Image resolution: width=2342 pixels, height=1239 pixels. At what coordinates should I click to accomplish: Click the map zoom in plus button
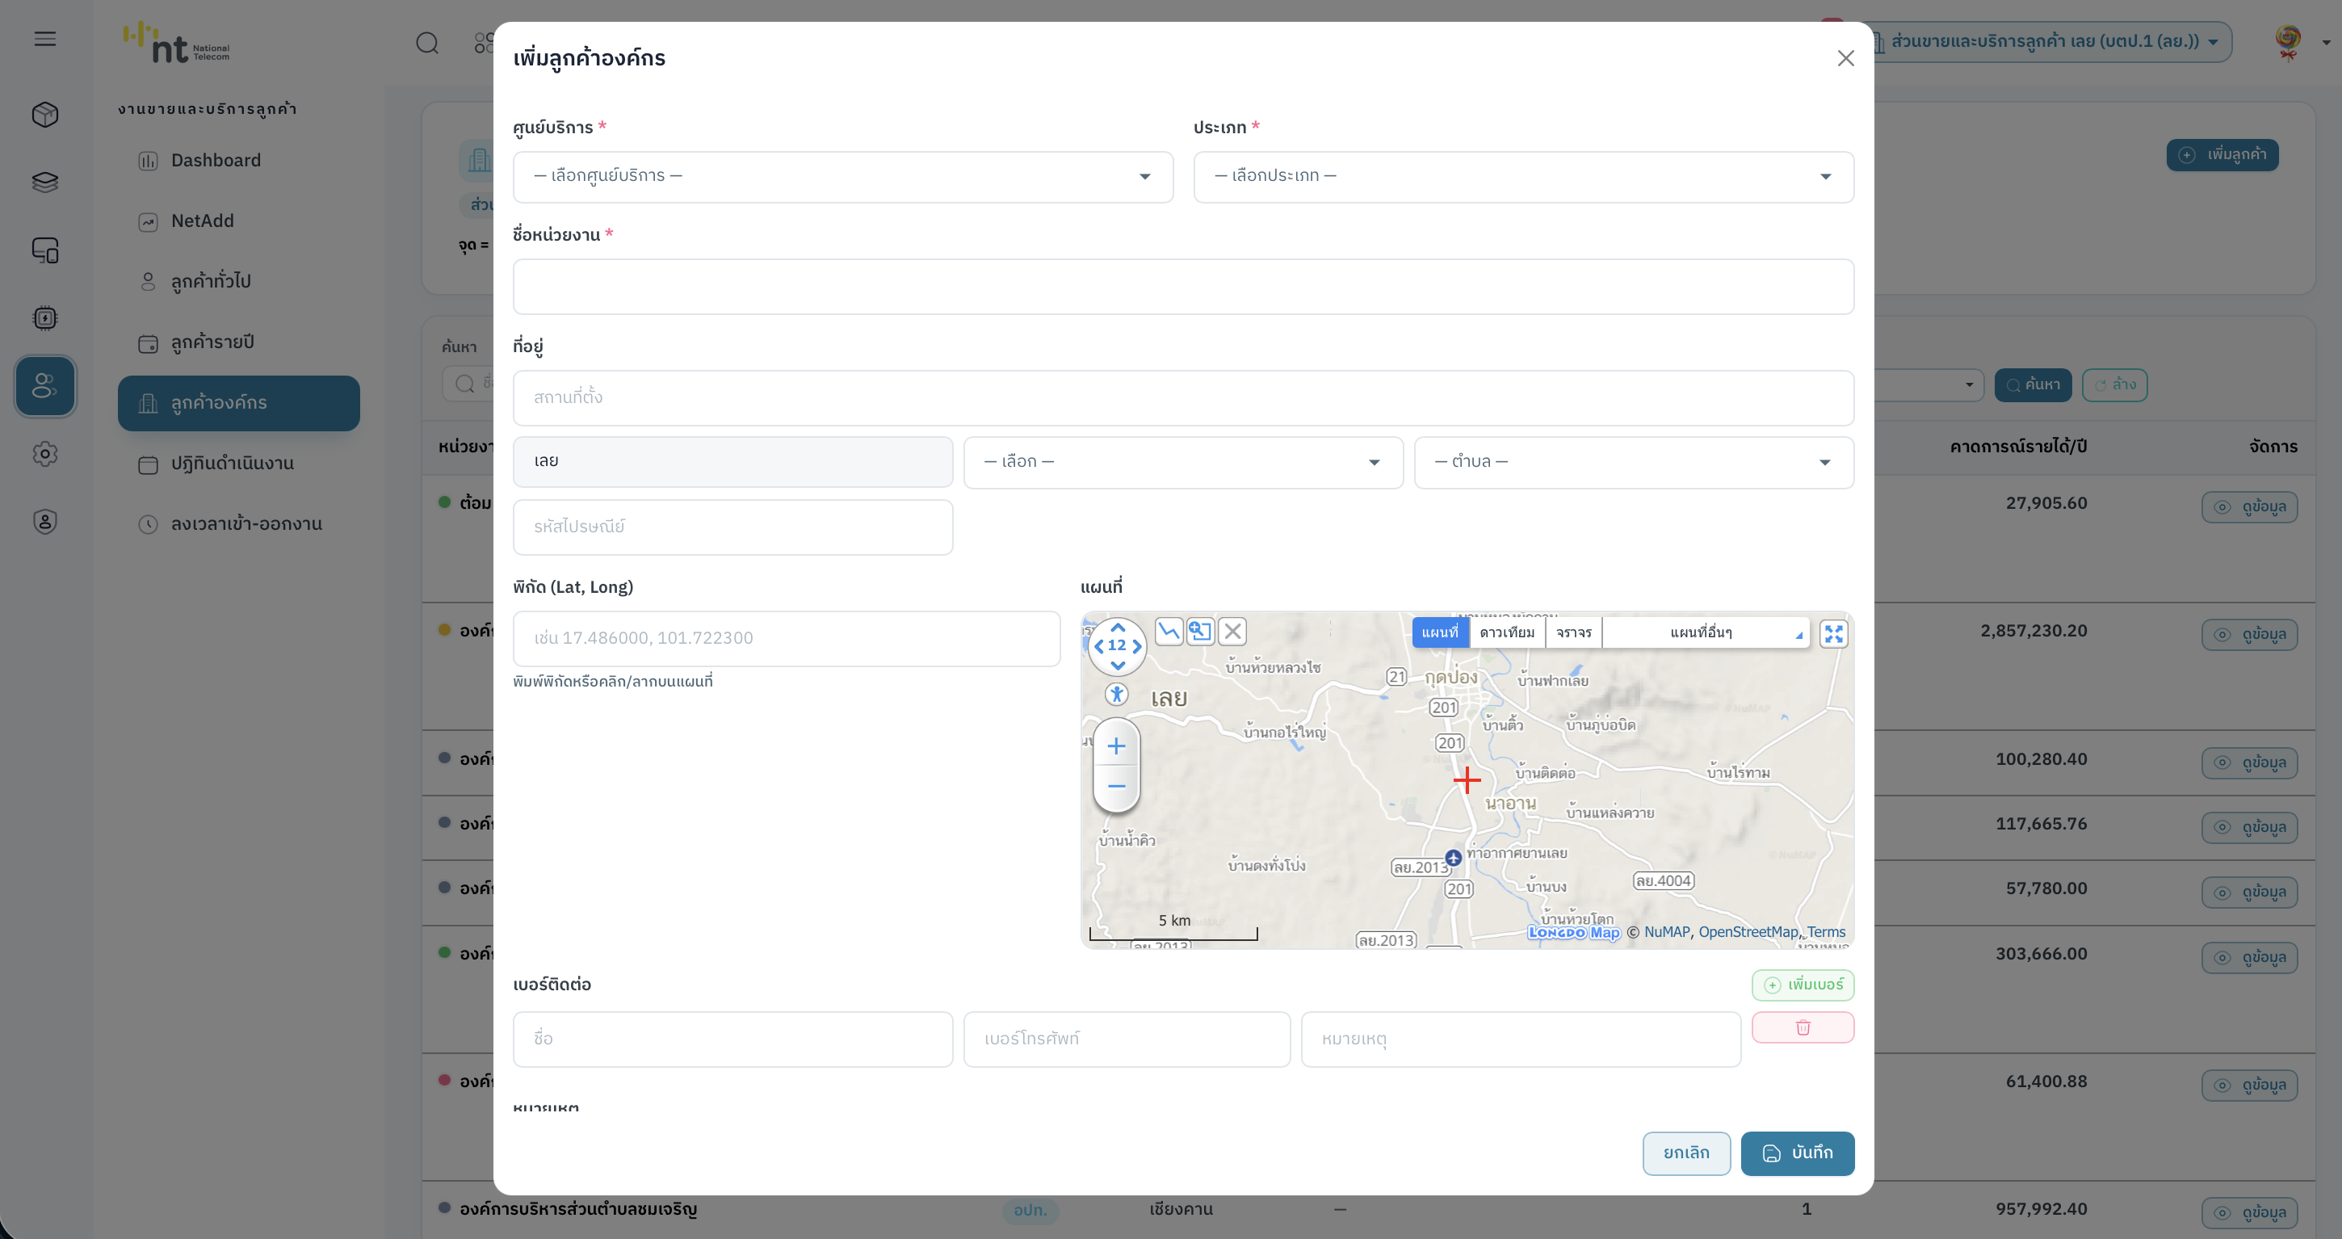click(1116, 746)
